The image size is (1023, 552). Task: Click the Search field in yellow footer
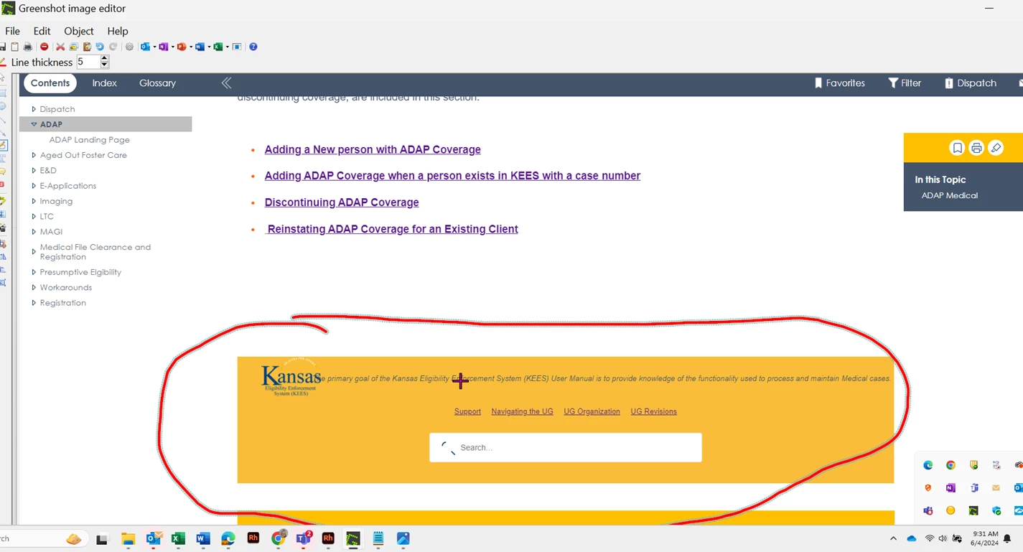[x=565, y=447]
